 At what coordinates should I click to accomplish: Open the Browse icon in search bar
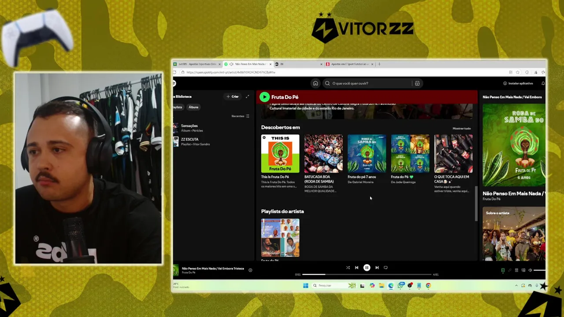click(417, 83)
